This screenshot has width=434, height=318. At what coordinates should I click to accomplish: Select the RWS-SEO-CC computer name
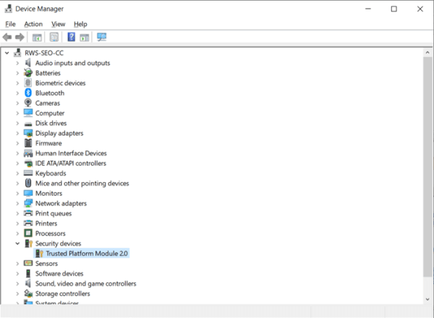[44, 53]
